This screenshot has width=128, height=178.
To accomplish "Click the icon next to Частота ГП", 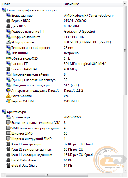I will pyautogui.click(x=8, y=64).
